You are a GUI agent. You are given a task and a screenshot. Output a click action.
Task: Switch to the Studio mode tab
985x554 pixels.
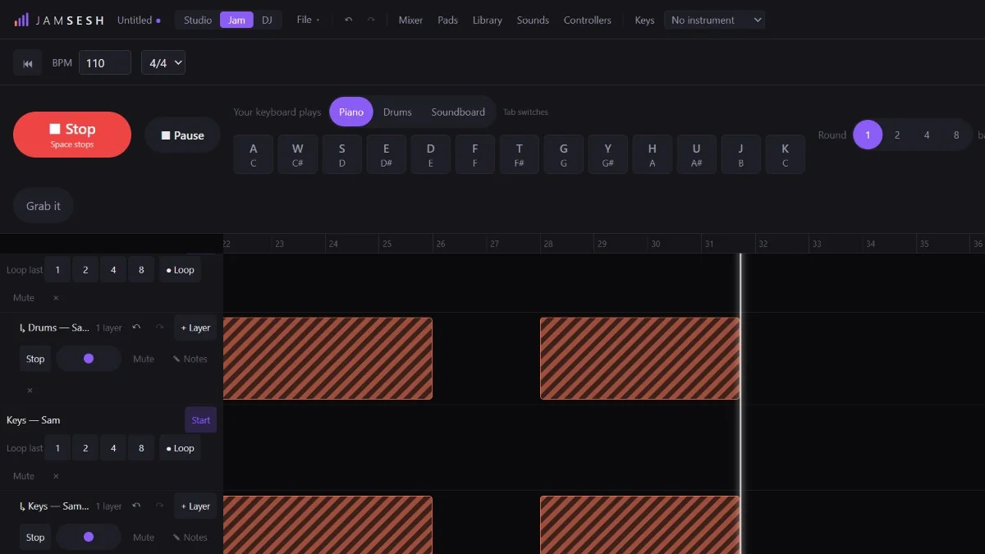point(198,20)
